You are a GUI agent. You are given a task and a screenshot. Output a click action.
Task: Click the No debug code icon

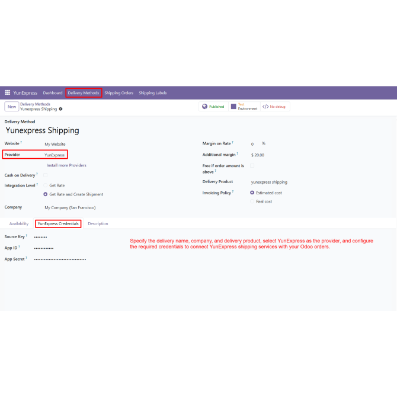coord(265,107)
